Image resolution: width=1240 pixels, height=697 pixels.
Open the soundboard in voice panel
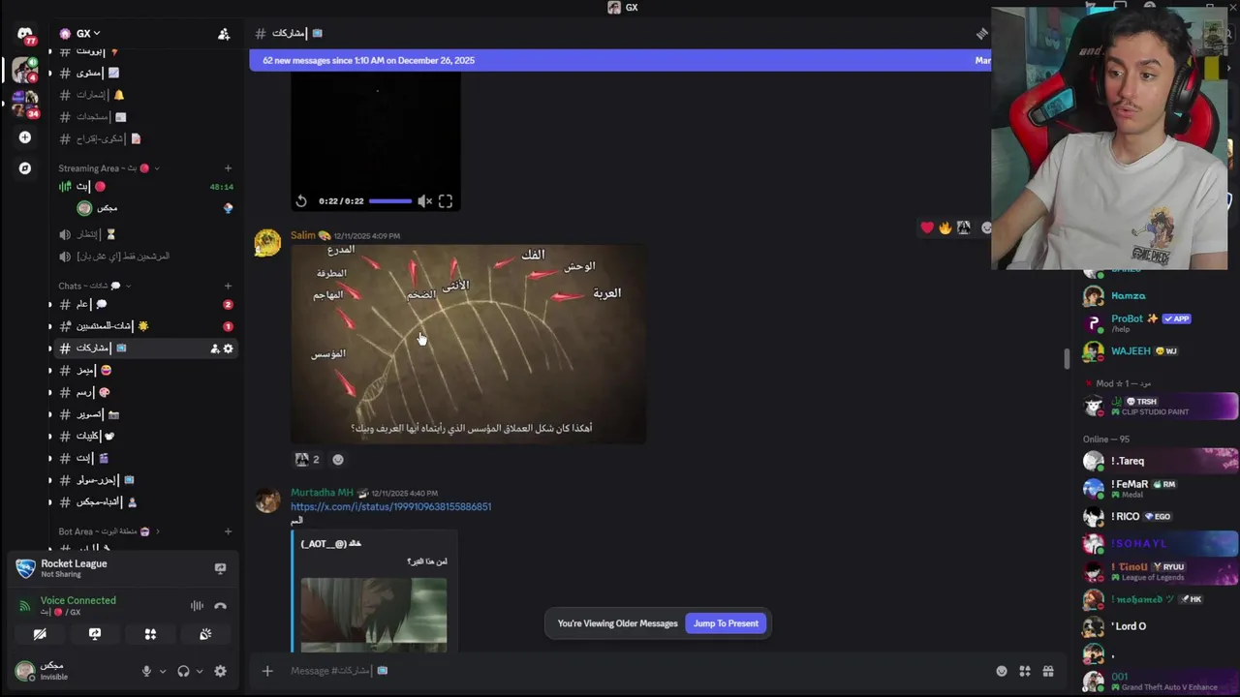pyautogui.click(x=205, y=634)
